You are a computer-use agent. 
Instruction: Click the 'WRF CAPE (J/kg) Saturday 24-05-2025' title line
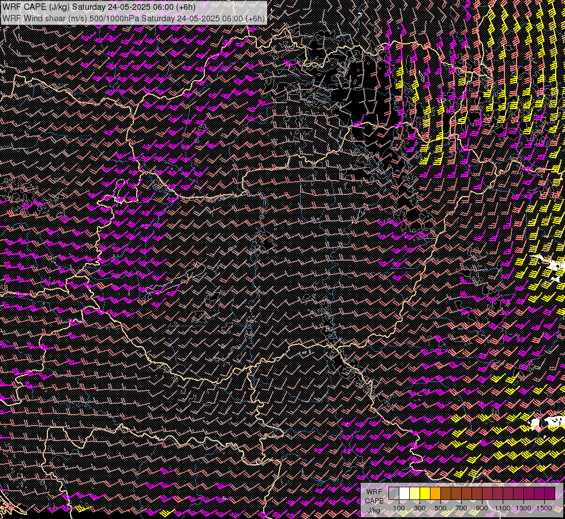[x=99, y=7]
